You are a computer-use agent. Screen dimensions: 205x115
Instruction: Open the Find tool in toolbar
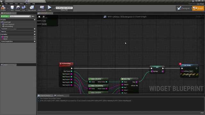click(x=23, y=8)
